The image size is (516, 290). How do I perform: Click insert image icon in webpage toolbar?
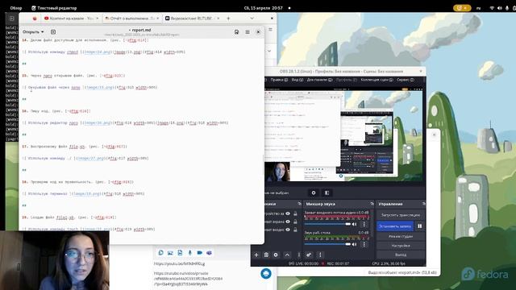coord(170,252)
